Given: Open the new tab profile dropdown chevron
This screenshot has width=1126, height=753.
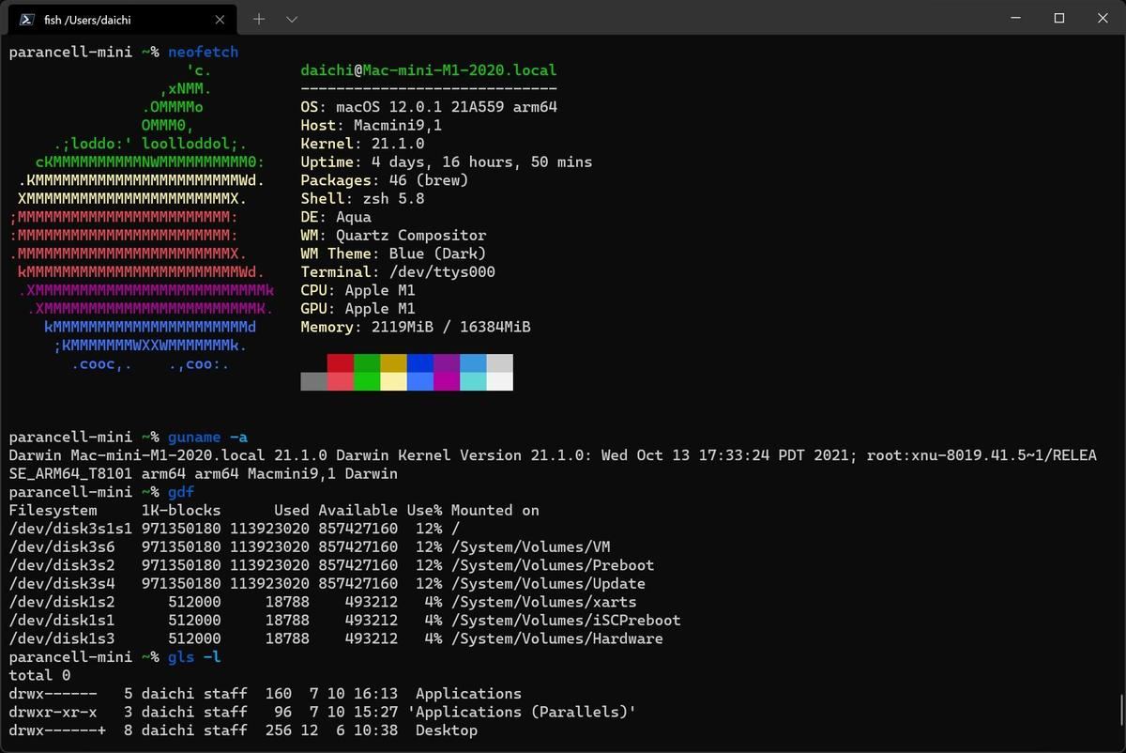Looking at the screenshot, I should tap(292, 19).
